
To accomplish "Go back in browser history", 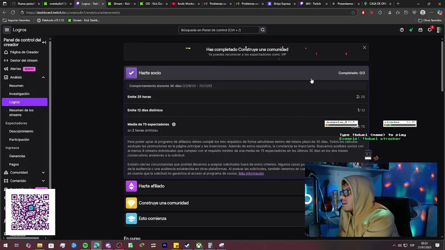I will (x=5, y=12).
